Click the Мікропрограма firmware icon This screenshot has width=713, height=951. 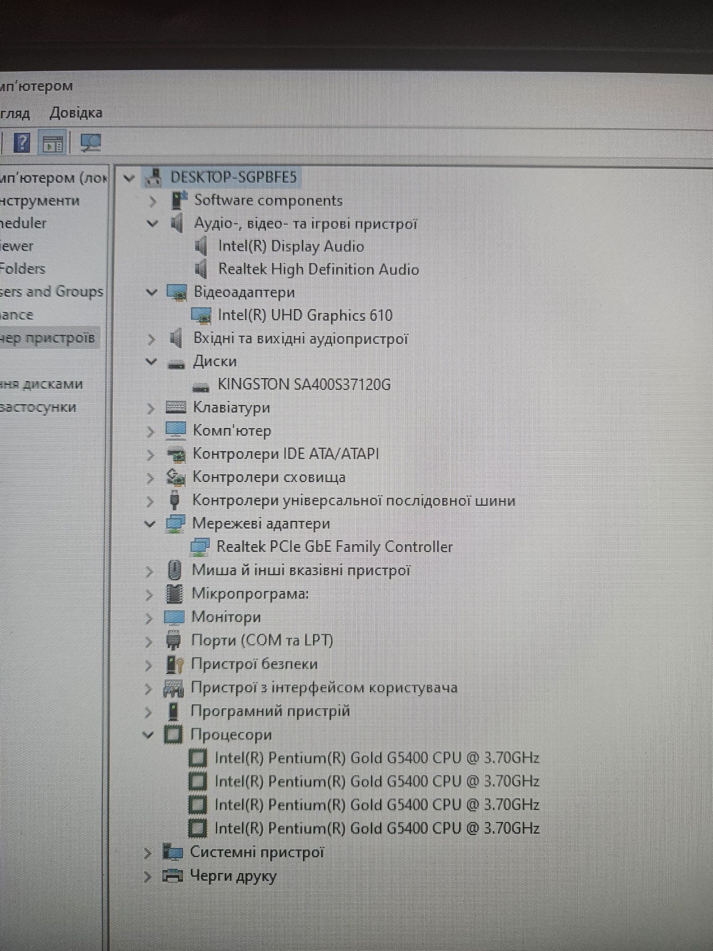[174, 593]
